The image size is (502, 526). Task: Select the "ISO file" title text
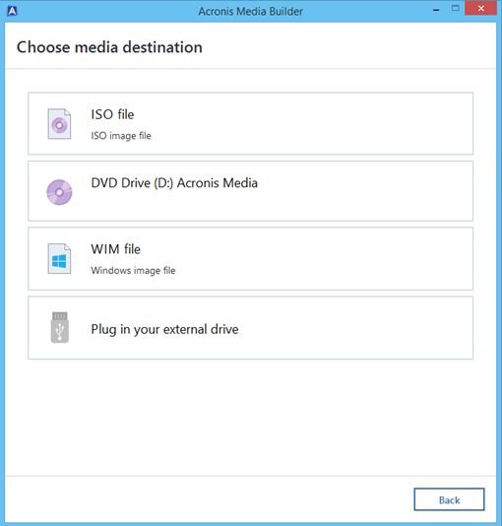[112, 114]
